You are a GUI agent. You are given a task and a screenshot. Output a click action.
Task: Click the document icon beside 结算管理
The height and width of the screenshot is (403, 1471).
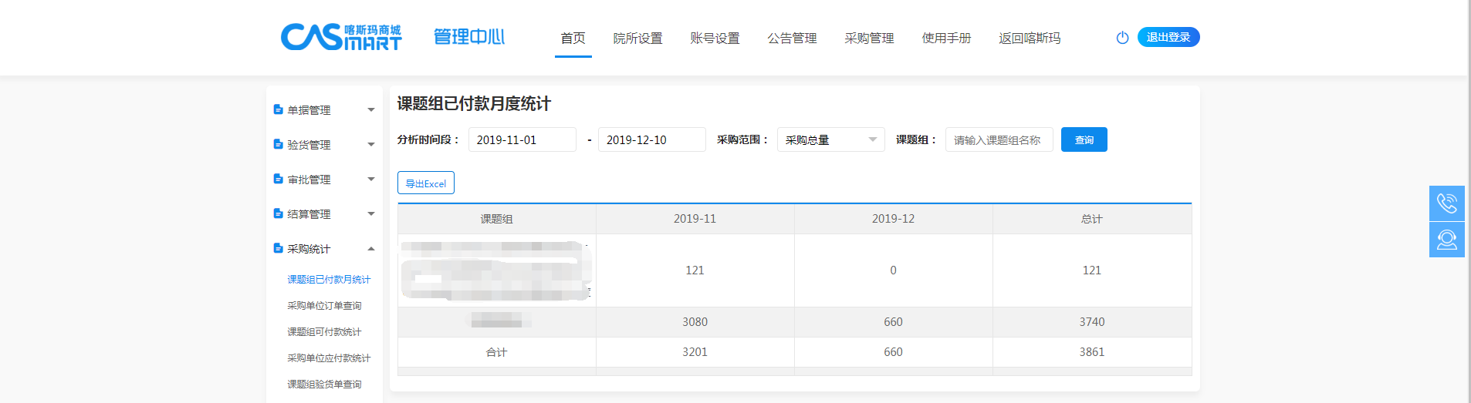point(278,213)
